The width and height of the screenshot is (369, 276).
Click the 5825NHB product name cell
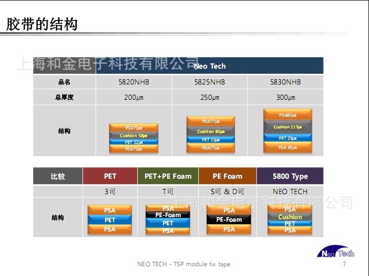coord(210,82)
